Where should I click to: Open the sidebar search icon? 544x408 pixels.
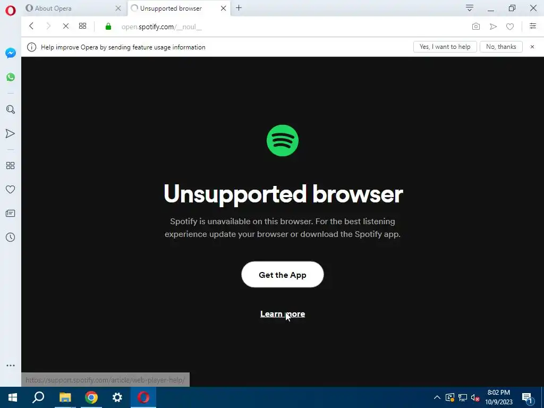(x=11, y=109)
